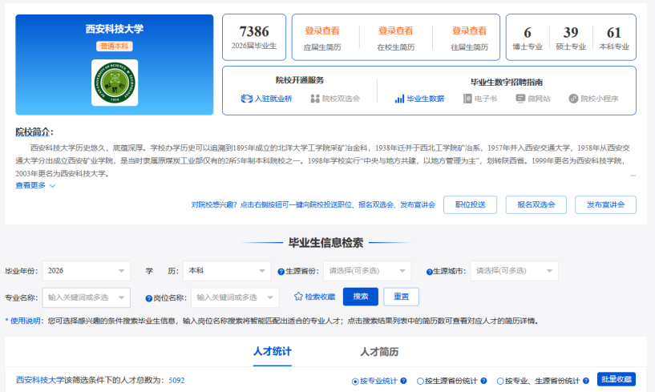Click the 毕业生信息检索 heading
Screen dimensions: 655x392
325,243
